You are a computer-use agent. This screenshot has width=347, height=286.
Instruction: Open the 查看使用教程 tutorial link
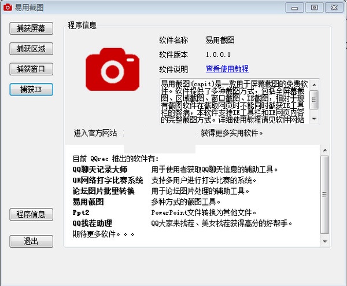click(x=227, y=69)
